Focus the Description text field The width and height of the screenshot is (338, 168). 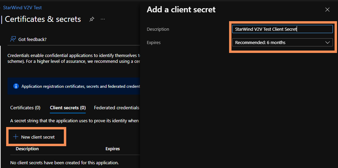coord(282,29)
